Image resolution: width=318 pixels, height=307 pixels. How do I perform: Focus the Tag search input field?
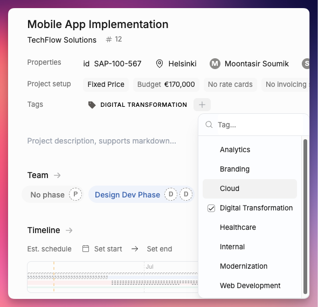pos(260,125)
